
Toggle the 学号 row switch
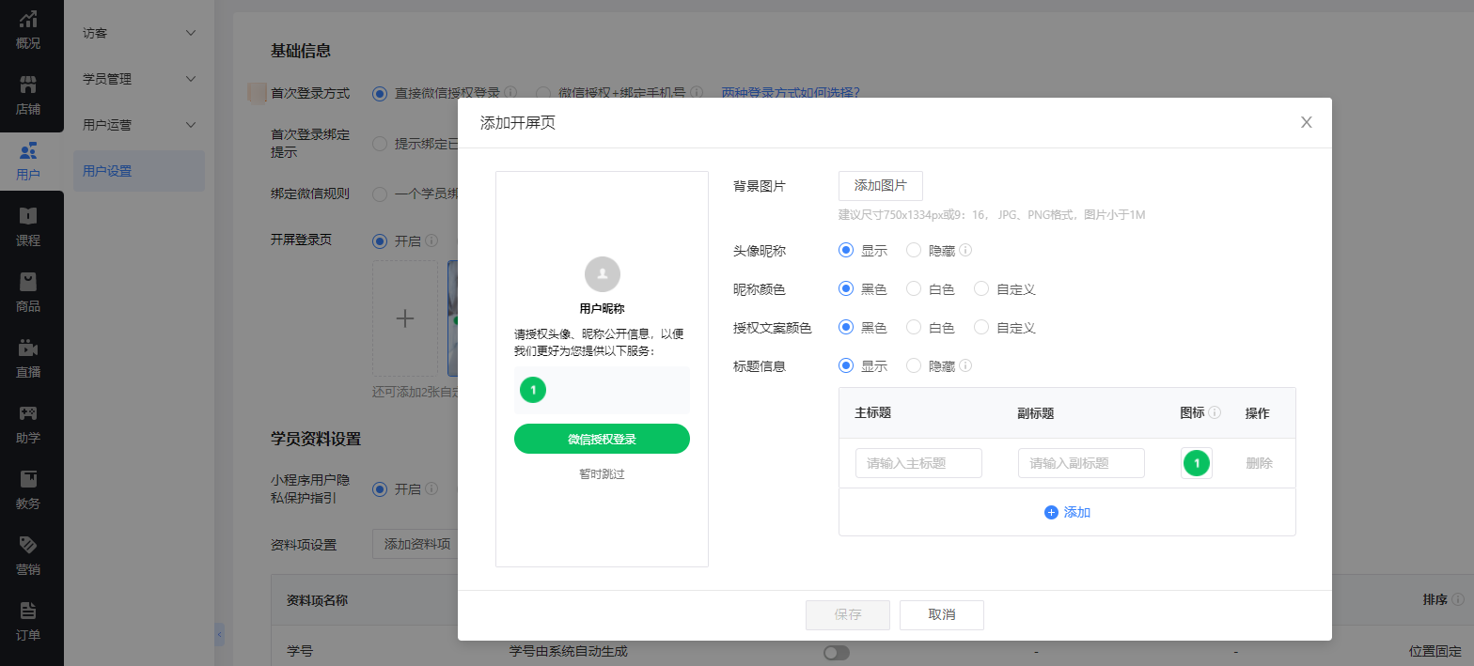point(836,652)
